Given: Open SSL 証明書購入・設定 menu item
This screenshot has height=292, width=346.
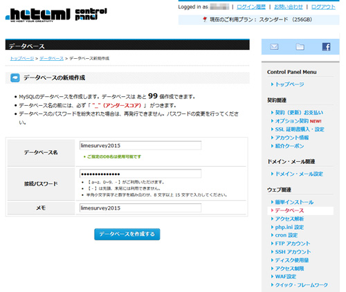Looking at the screenshot, I should point(300,129).
